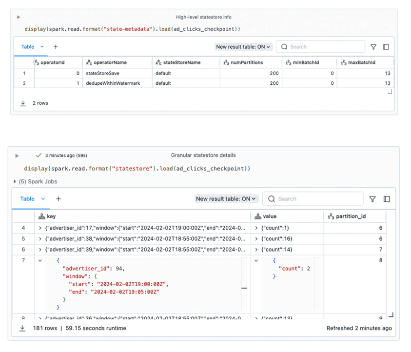Open the top Table tab's dropdown chevron
The image size is (411, 352).
tap(42, 47)
